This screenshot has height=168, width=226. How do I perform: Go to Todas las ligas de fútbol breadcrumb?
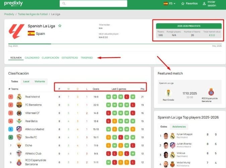(x=33, y=14)
